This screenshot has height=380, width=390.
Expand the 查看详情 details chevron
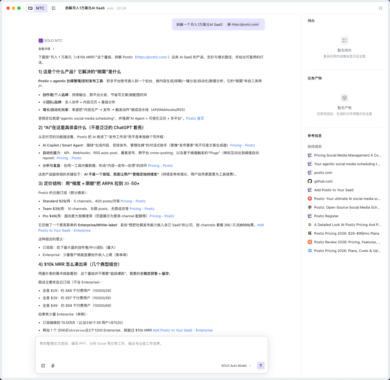click(x=53, y=49)
